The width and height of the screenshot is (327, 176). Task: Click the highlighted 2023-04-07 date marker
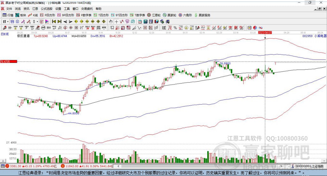[x=265, y=33]
